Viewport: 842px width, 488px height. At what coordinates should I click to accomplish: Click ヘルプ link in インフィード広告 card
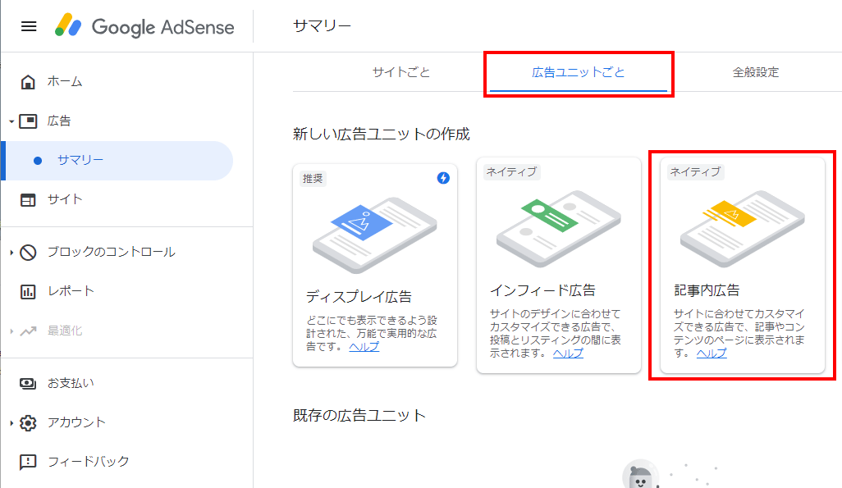(568, 353)
